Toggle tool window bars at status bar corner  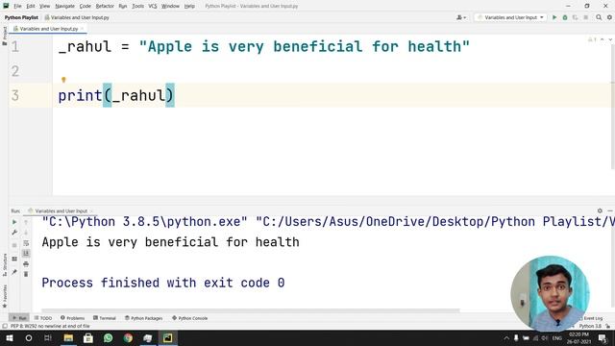pyautogui.click(x=5, y=326)
